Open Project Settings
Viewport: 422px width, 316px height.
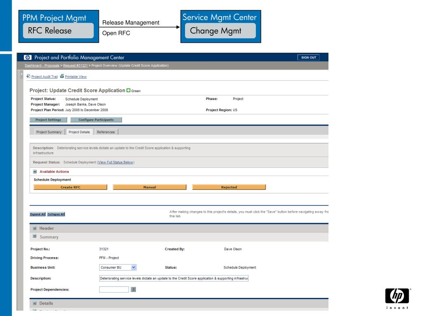click(x=48, y=120)
